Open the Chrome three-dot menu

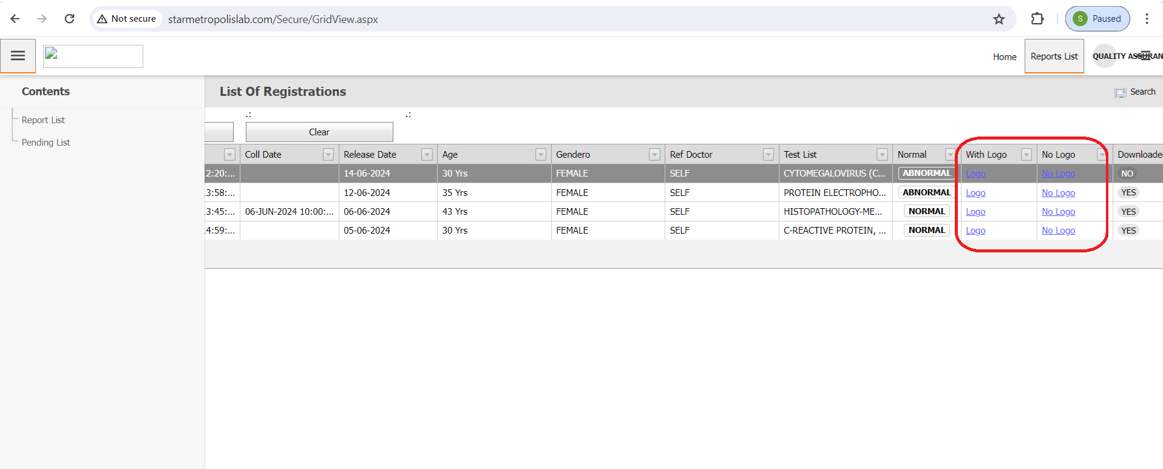pyautogui.click(x=1147, y=19)
